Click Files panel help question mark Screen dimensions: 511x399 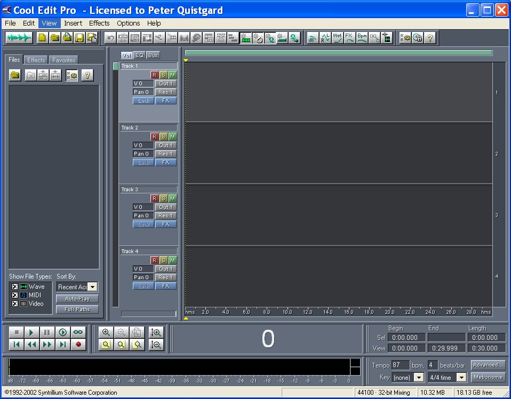(87, 76)
